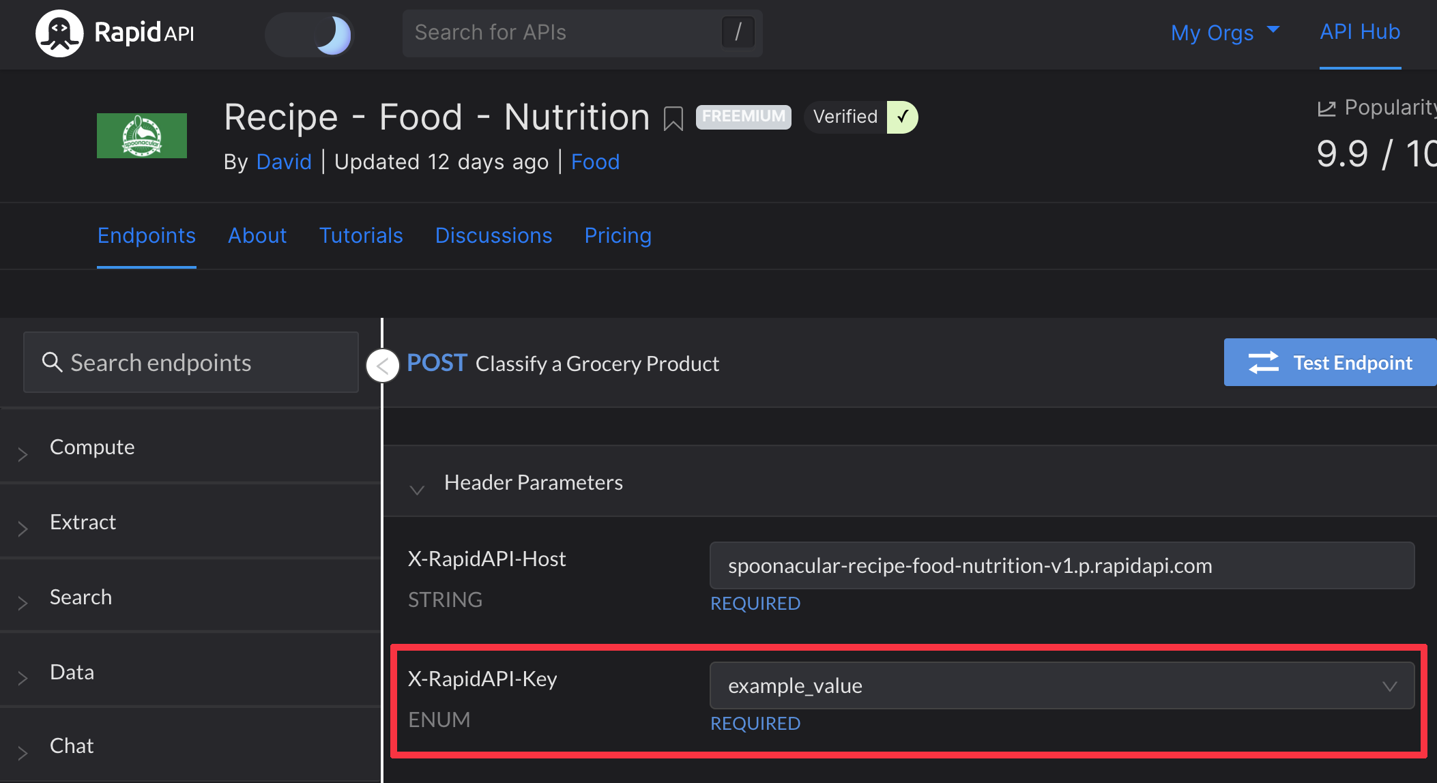Click the verified checkmark icon
The image size is (1437, 783).
click(903, 116)
